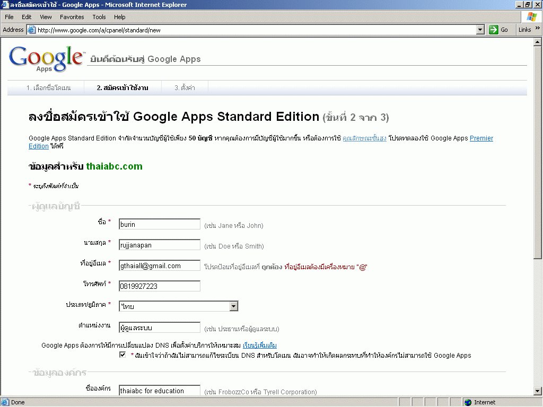Toggle the DNS agreement checkbox

(x=123, y=355)
